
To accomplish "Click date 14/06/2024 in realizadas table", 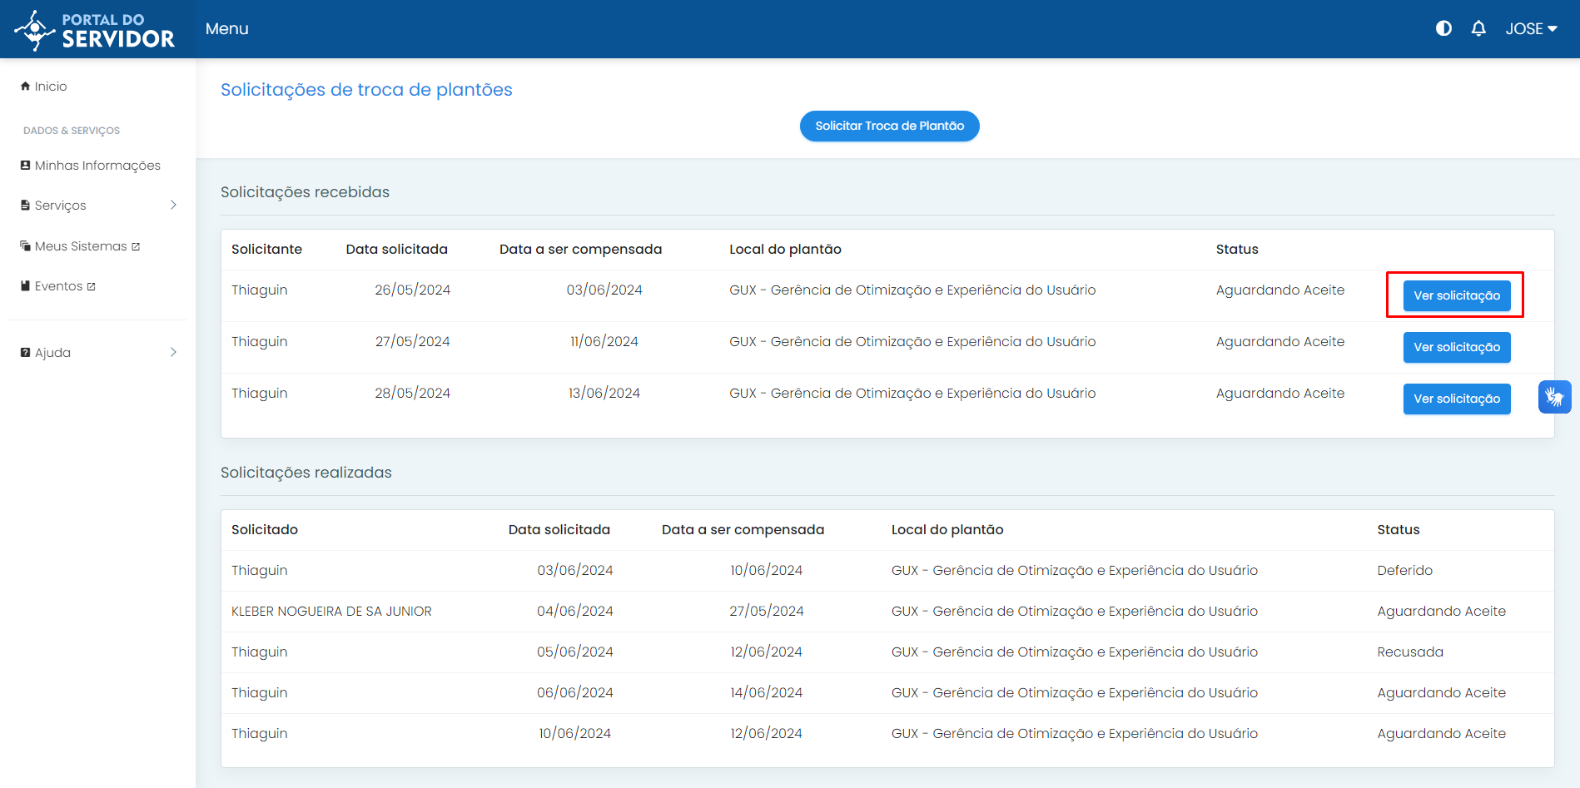I will coord(767,692).
